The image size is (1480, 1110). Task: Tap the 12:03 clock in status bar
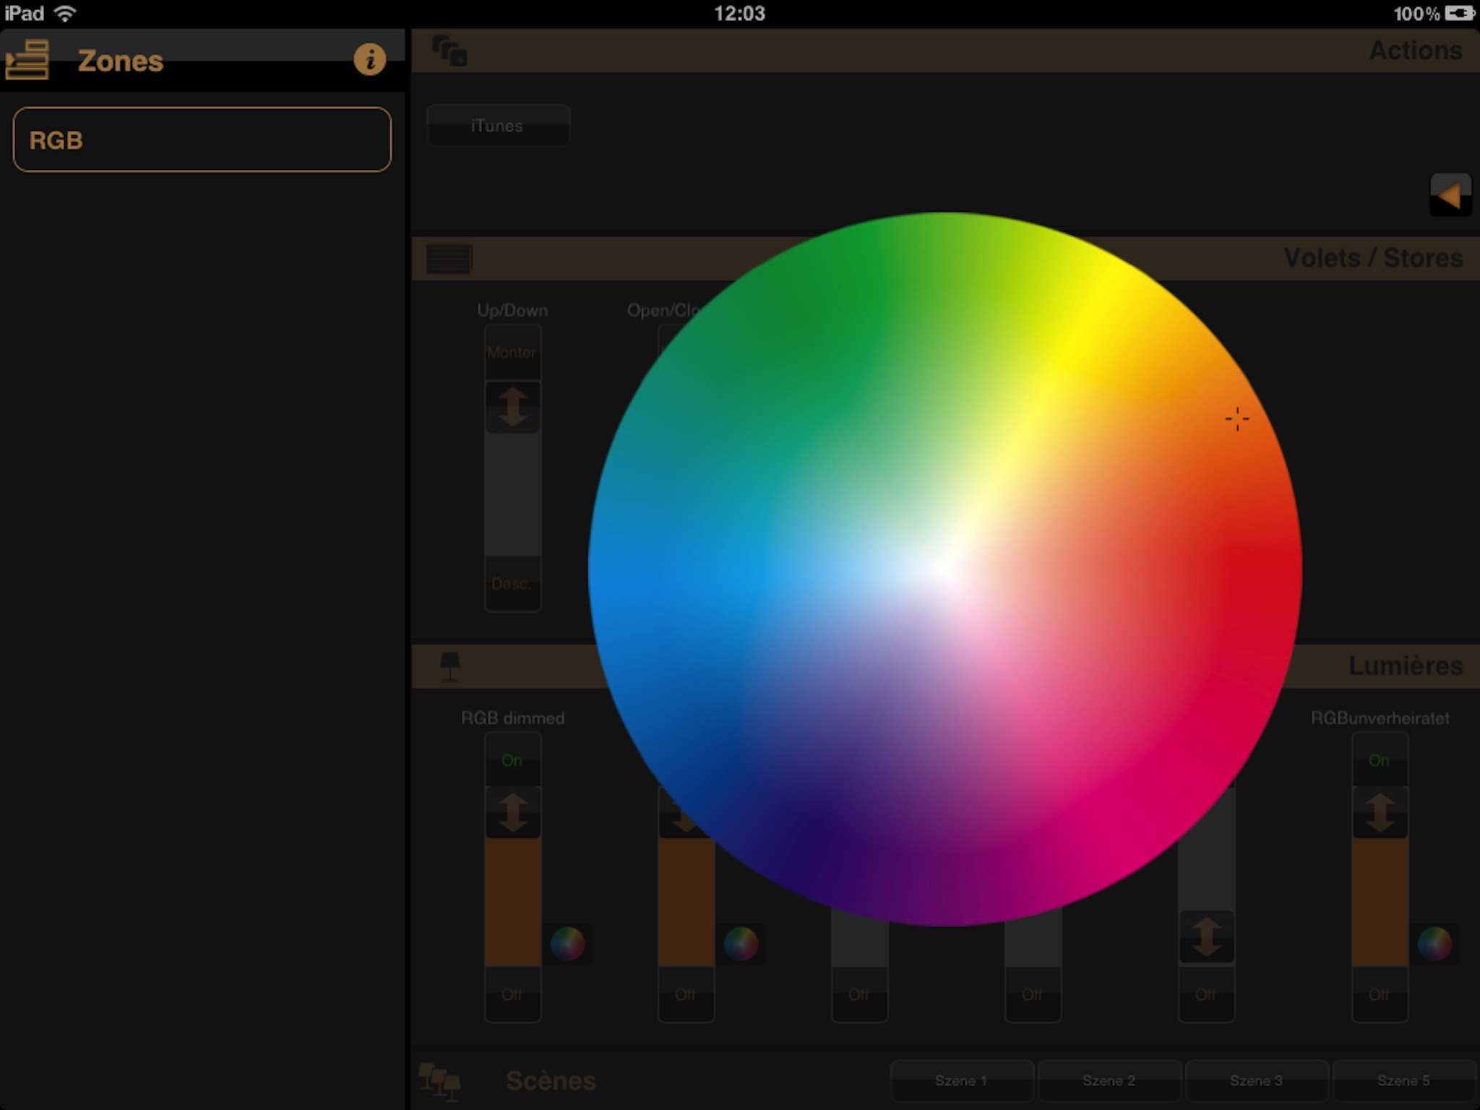pos(739,13)
